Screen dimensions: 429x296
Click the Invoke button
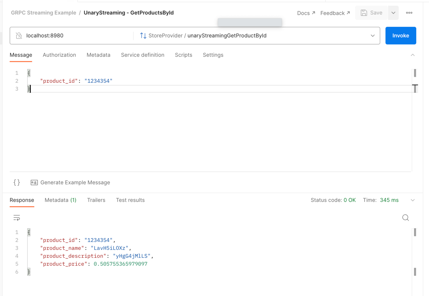click(x=401, y=36)
